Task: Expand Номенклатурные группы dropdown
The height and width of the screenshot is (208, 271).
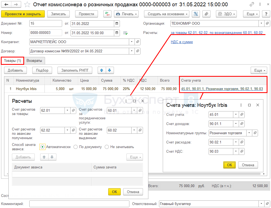Action: pos(249,133)
